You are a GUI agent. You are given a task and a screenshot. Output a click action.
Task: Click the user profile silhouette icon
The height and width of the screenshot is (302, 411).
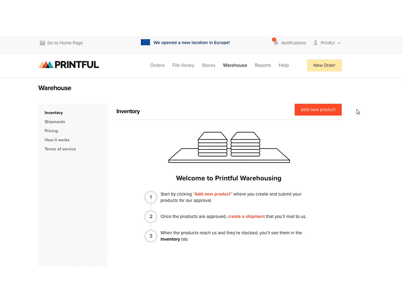(x=316, y=43)
